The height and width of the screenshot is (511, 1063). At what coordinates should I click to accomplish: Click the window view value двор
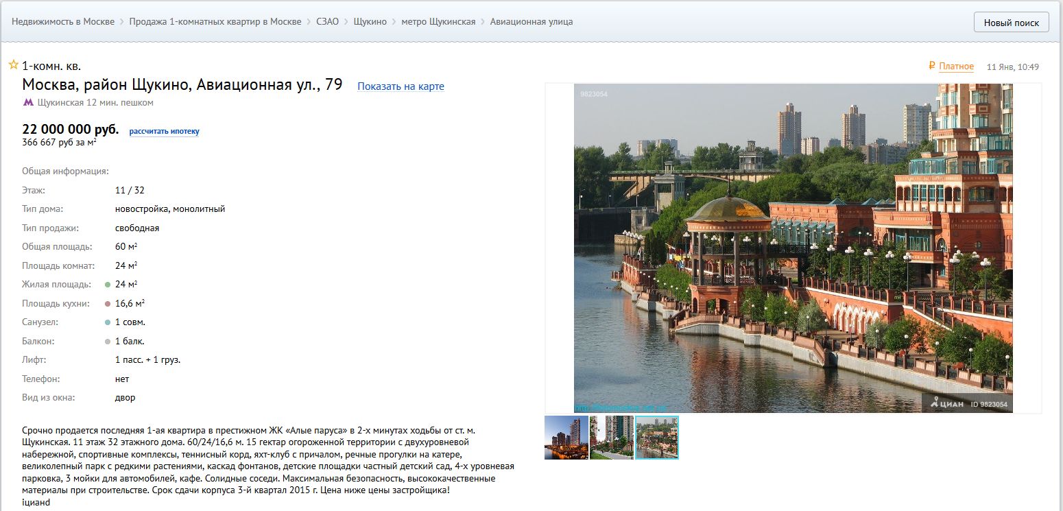tap(126, 398)
